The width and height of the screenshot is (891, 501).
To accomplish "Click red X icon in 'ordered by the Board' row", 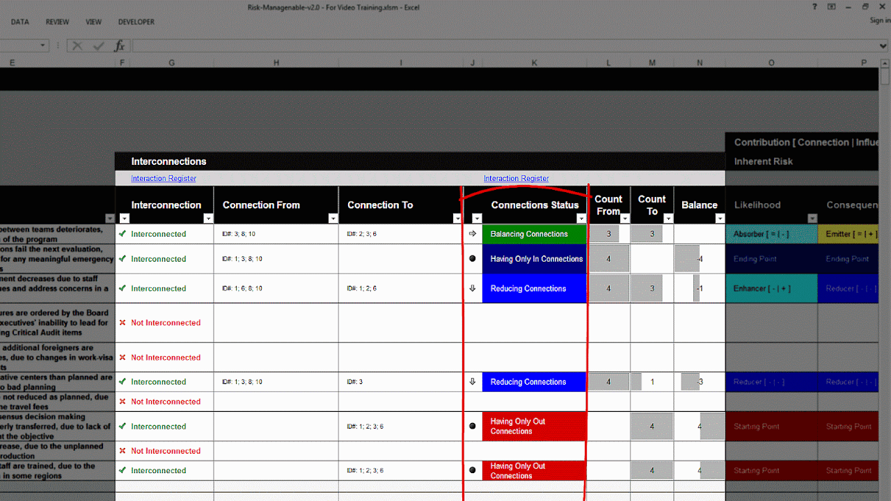I will point(123,323).
